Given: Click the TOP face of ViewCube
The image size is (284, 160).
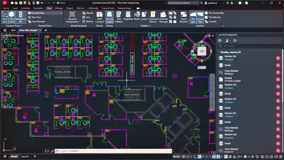Looking at the screenshot, I should tap(202, 51).
